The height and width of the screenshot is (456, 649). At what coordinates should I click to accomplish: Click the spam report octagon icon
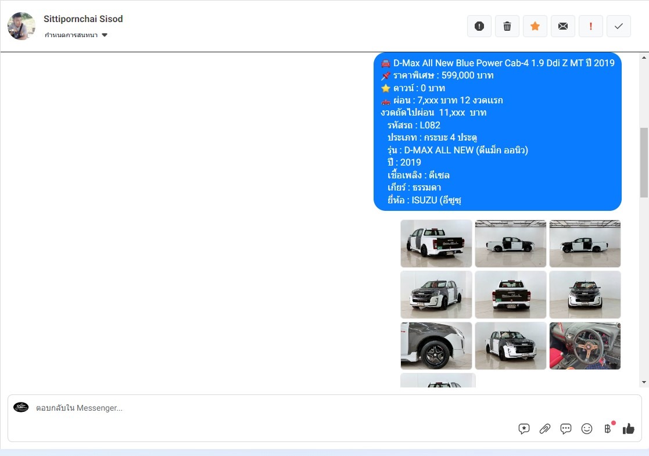point(479,26)
